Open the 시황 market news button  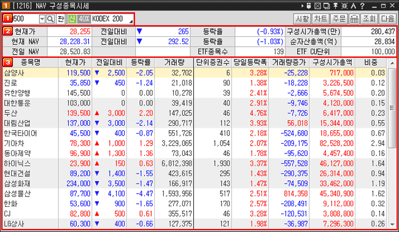tap(302, 18)
